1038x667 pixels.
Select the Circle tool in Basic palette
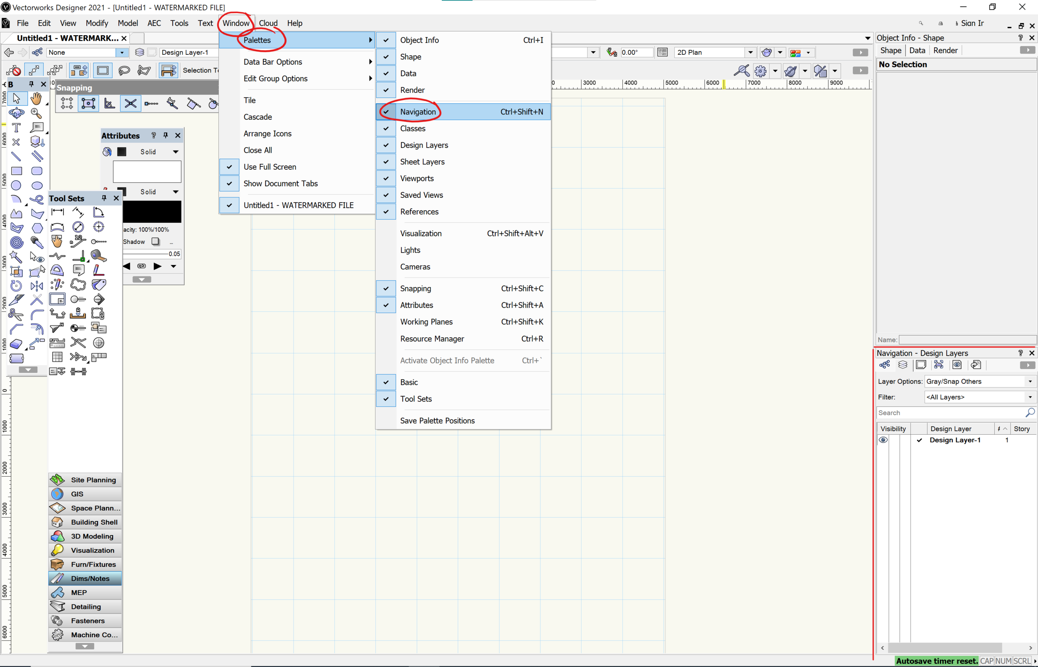(x=17, y=185)
